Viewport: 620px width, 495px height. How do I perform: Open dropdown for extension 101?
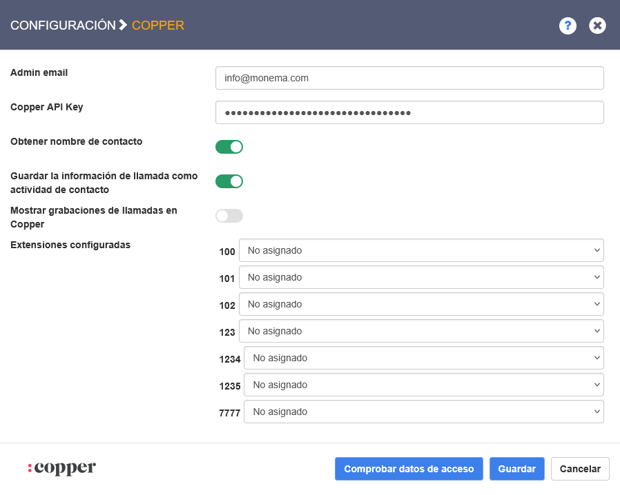[x=421, y=277]
